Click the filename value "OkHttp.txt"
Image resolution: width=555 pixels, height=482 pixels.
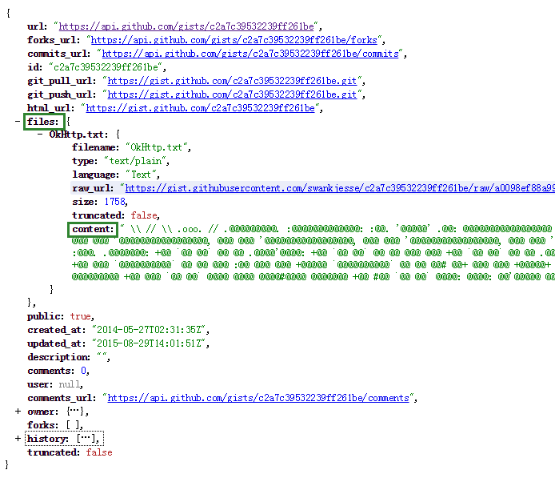click(156, 147)
